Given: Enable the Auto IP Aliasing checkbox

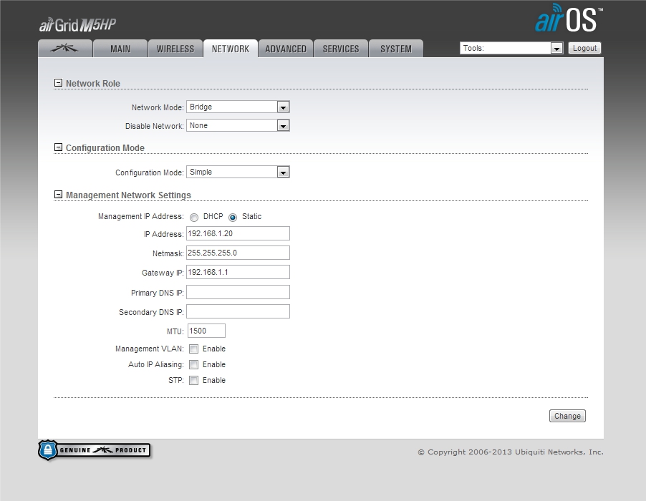Looking at the screenshot, I should point(193,365).
